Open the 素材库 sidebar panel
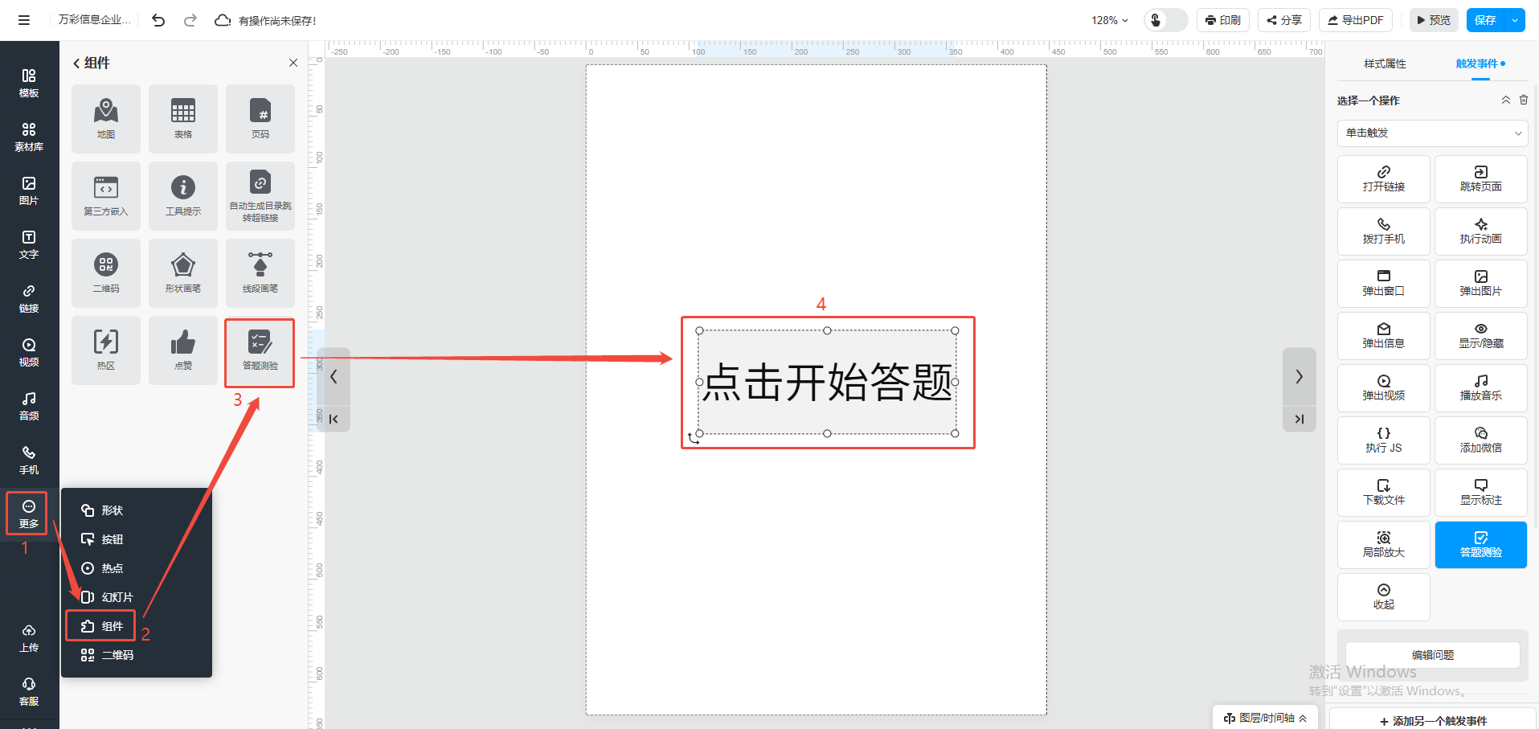 pyautogui.click(x=29, y=137)
